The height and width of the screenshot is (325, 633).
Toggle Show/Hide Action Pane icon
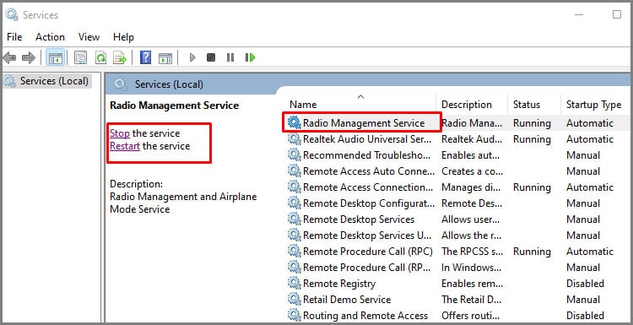pos(165,57)
